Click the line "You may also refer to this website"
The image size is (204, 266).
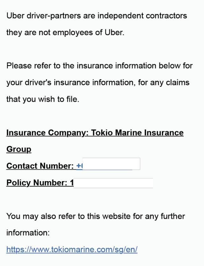click(96, 216)
